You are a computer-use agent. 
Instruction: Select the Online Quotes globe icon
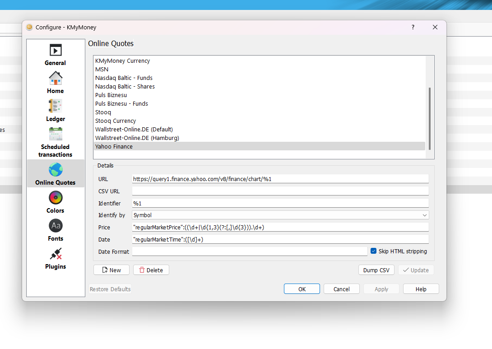[56, 170]
